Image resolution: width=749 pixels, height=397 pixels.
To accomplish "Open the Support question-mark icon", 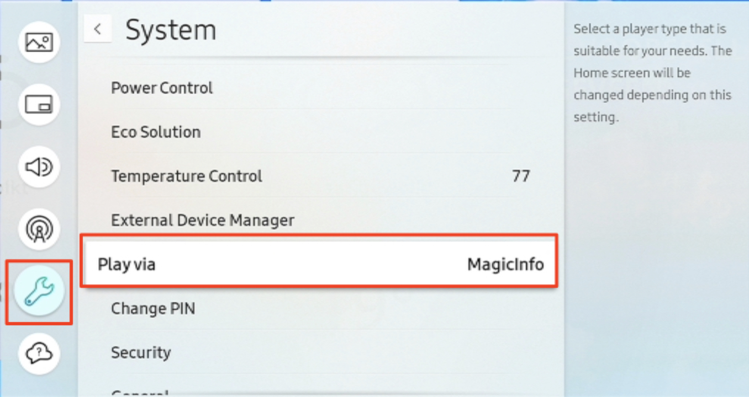I will click(x=38, y=355).
